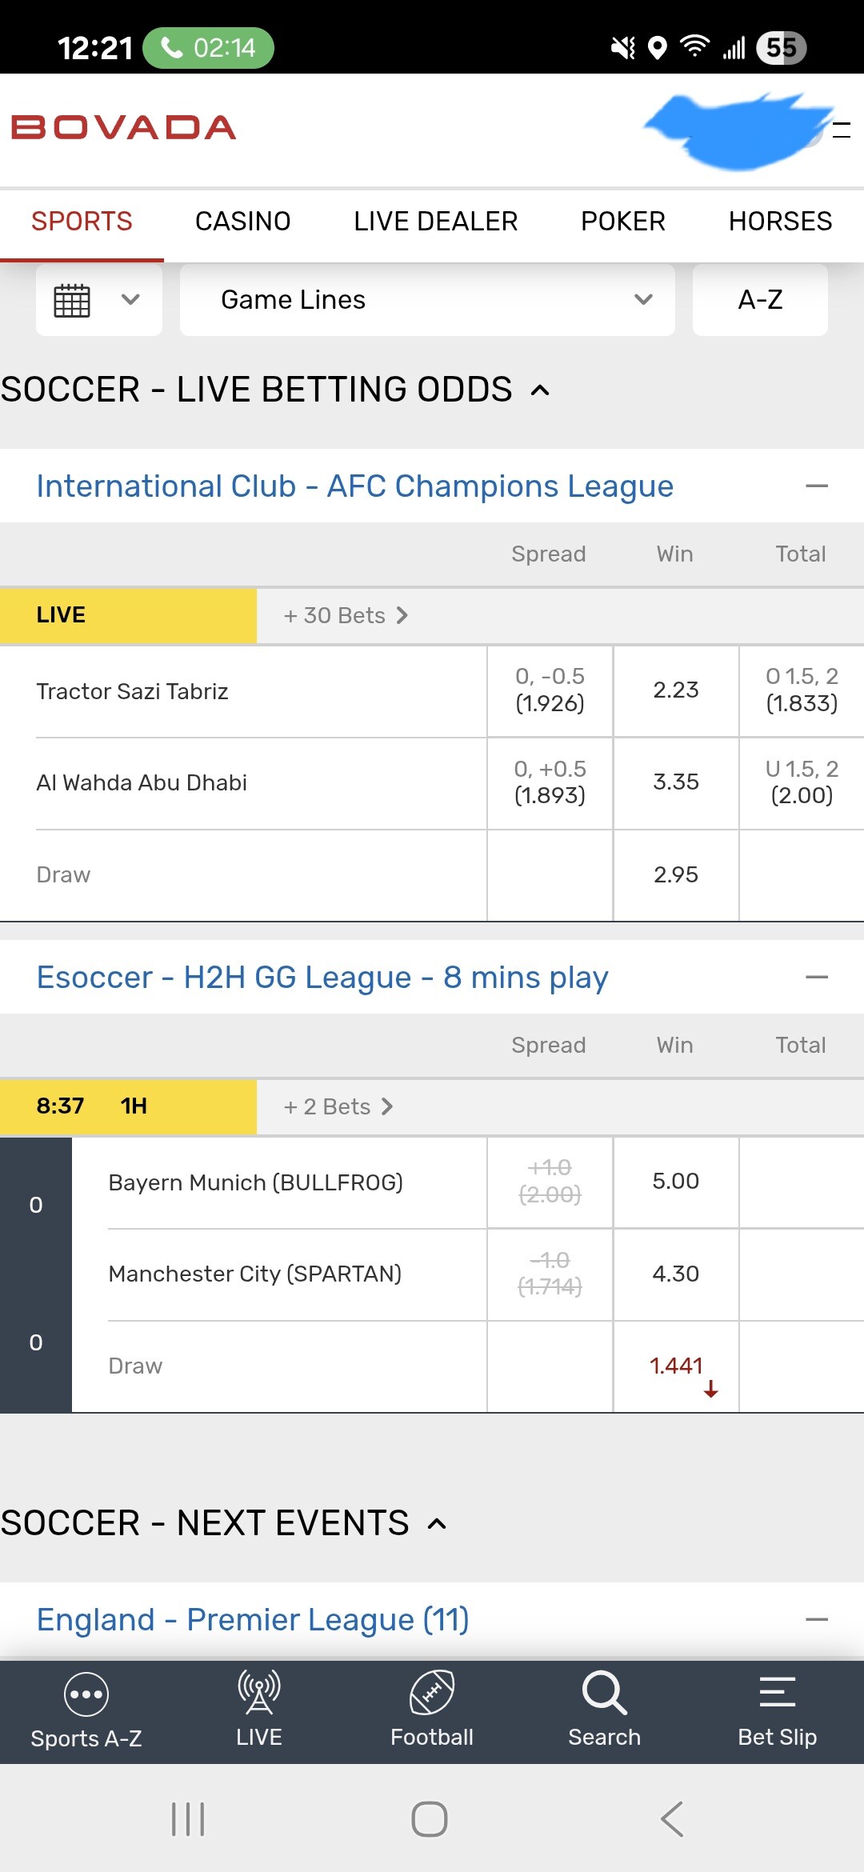Select Al Wahda Abu Dhabi win 3.35
The width and height of the screenshot is (864, 1872).
(676, 782)
